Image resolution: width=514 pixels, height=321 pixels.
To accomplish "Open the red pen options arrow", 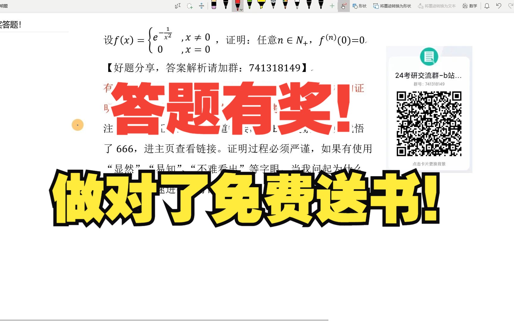I will 242,10.
